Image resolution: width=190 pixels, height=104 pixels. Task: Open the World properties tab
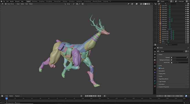click(x=155, y=63)
